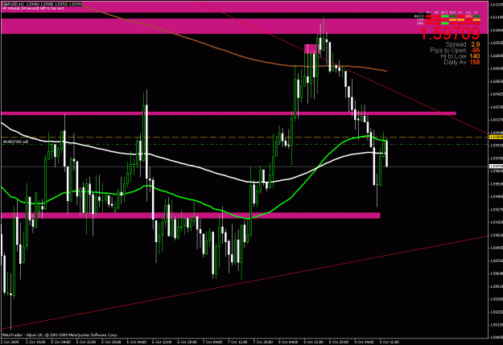Click the MACD M15 green signal bar
This screenshot has width=503, height=345.
tap(445, 16)
